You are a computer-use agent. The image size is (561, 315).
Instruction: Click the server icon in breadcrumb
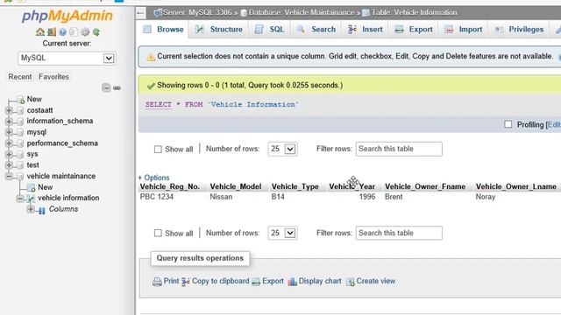158,13
